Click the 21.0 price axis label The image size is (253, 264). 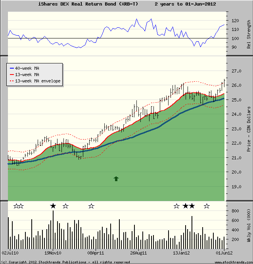click(x=236, y=158)
